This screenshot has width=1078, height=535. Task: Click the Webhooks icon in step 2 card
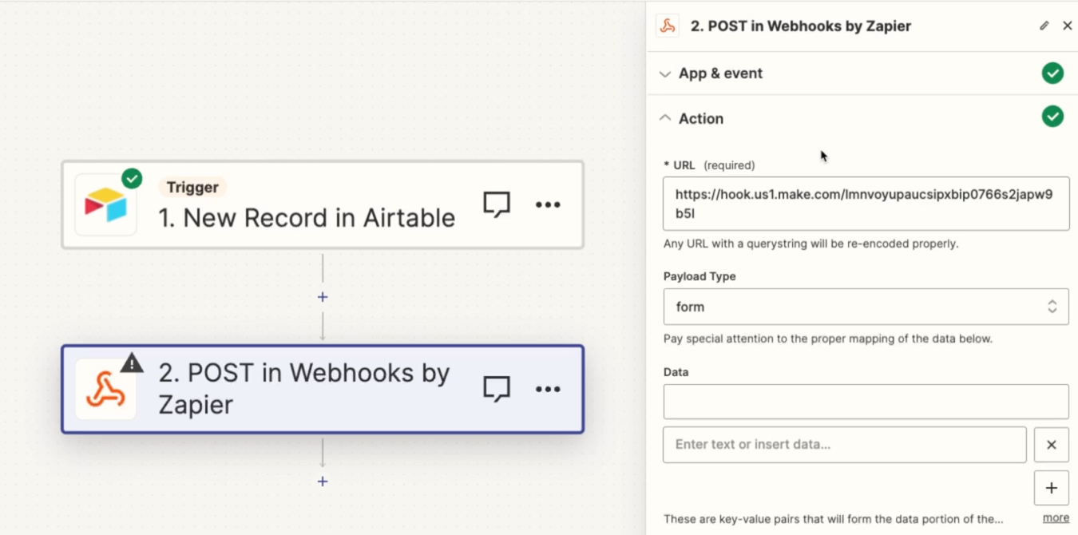pos(106,390)
